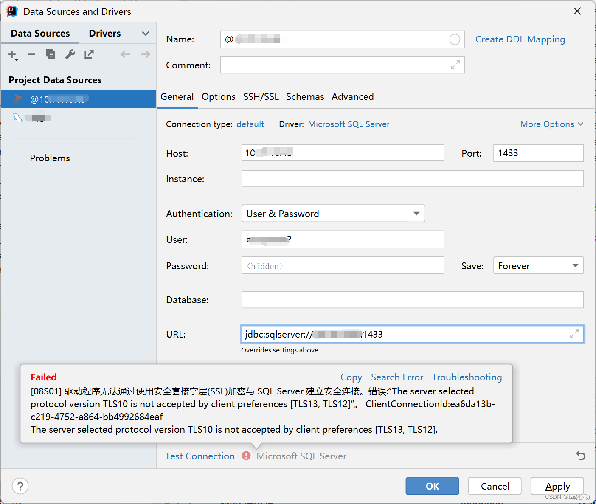Image resolution: width=596 pixels, height=504 pixels.
Task: Click the Port field showing 1433
Action: coord(538,153)
